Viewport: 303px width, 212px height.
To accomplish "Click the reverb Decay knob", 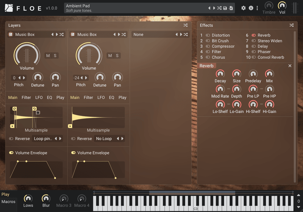I will (x=220, y=74).
